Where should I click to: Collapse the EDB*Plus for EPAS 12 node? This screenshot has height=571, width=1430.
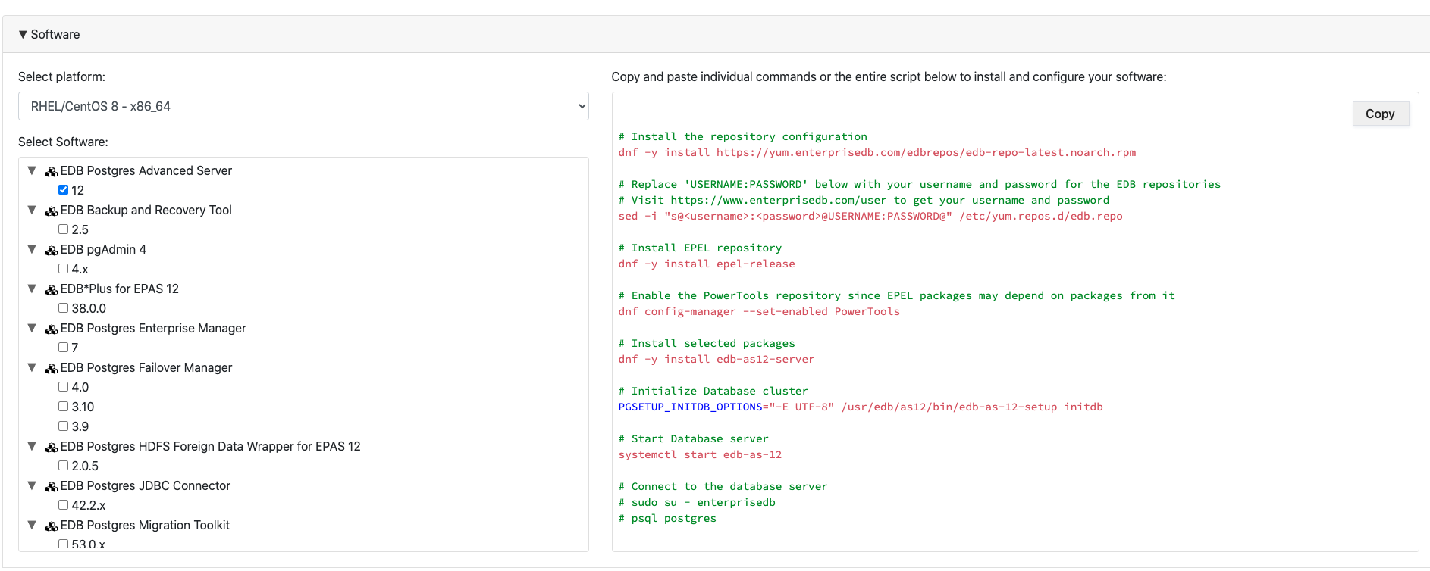pos(32,289)
